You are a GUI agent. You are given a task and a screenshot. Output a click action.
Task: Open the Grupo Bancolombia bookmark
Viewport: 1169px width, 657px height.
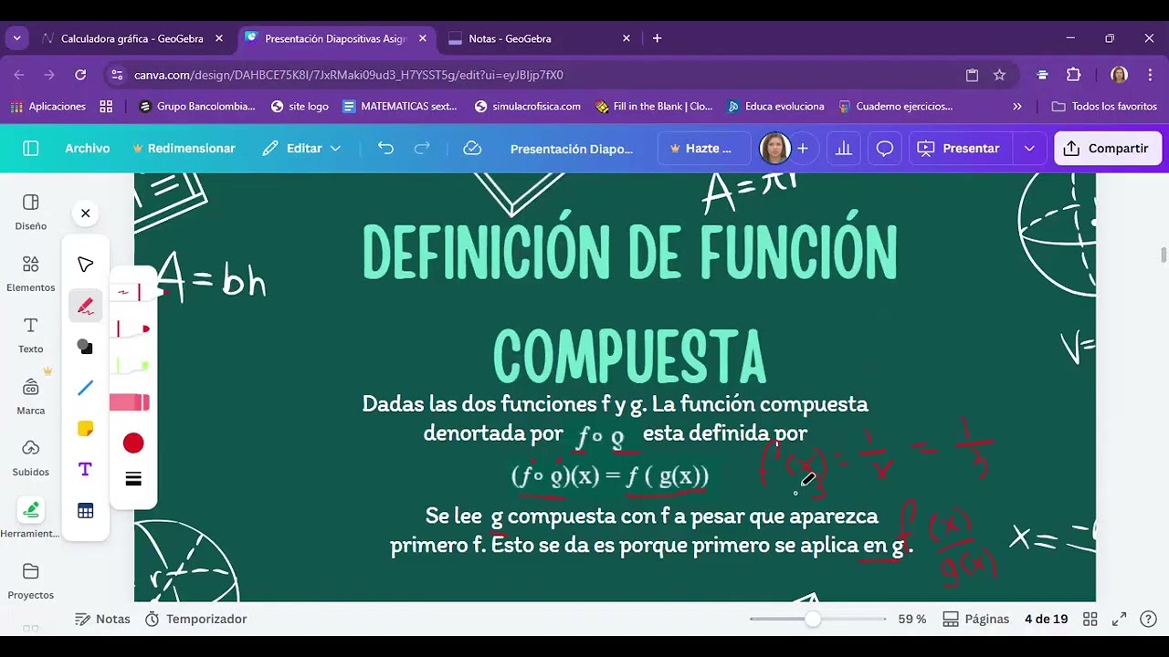pos(197,106)
